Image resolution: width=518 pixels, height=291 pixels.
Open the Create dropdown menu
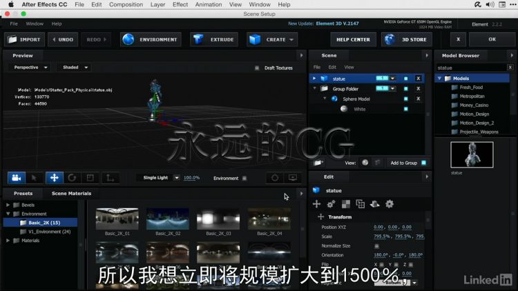(272, 39)
